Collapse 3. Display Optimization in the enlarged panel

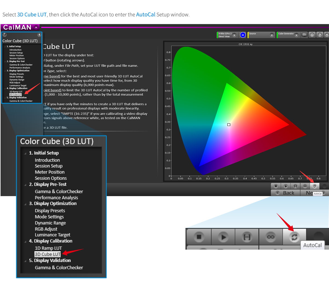[25, 204]
